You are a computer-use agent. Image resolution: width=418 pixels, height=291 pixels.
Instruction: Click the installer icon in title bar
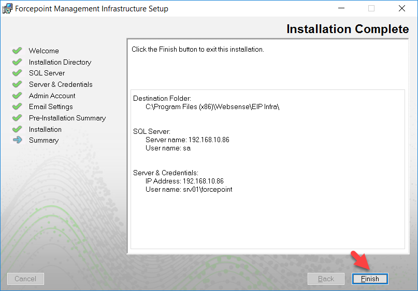[x=7, y=8]
